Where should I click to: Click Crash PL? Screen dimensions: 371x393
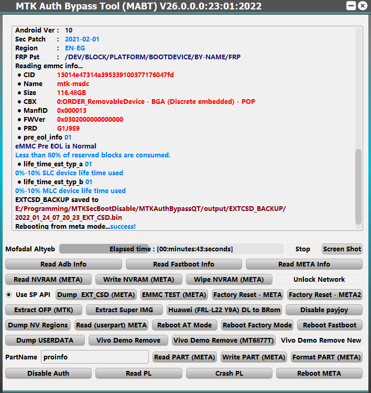[229, 374]
